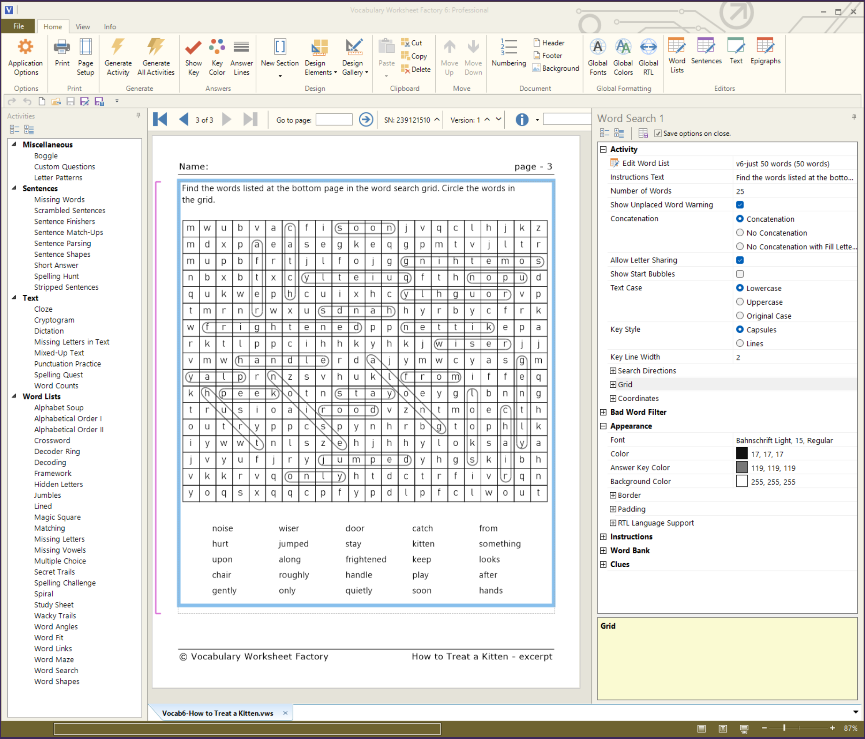Click the Page Setup icon

(x=86, y=48)
